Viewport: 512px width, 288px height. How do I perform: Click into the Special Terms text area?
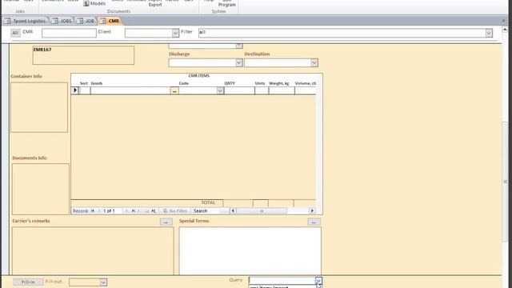click(250, 250)
